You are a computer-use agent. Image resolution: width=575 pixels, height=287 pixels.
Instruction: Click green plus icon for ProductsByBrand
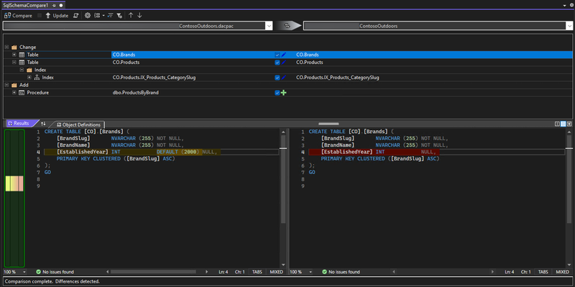click(283, 93)
